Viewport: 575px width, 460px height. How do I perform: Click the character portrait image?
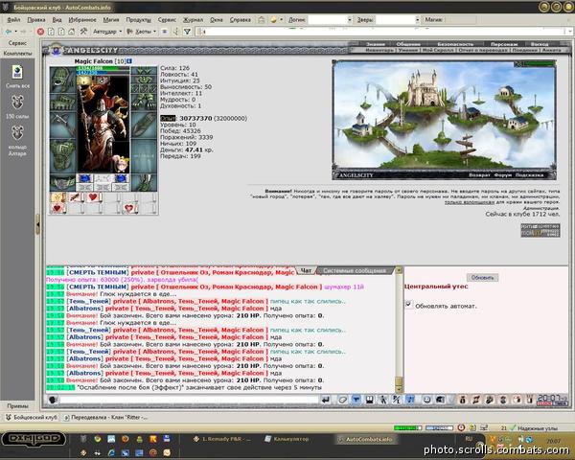(103, 124)
